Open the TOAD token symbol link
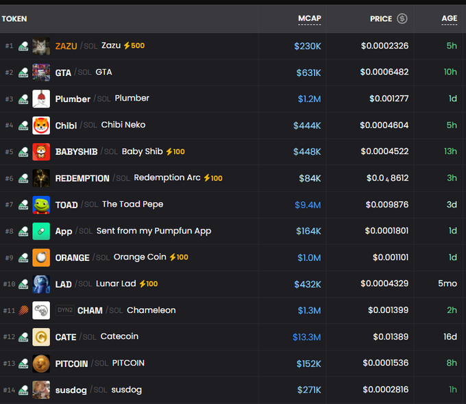This screenshot has width=466, height=404. [66, 205]
